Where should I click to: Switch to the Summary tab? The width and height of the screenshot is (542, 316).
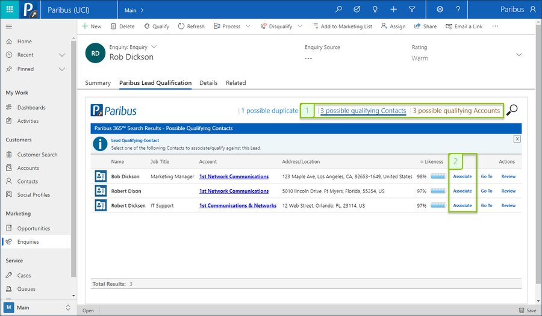click(98, 83)
